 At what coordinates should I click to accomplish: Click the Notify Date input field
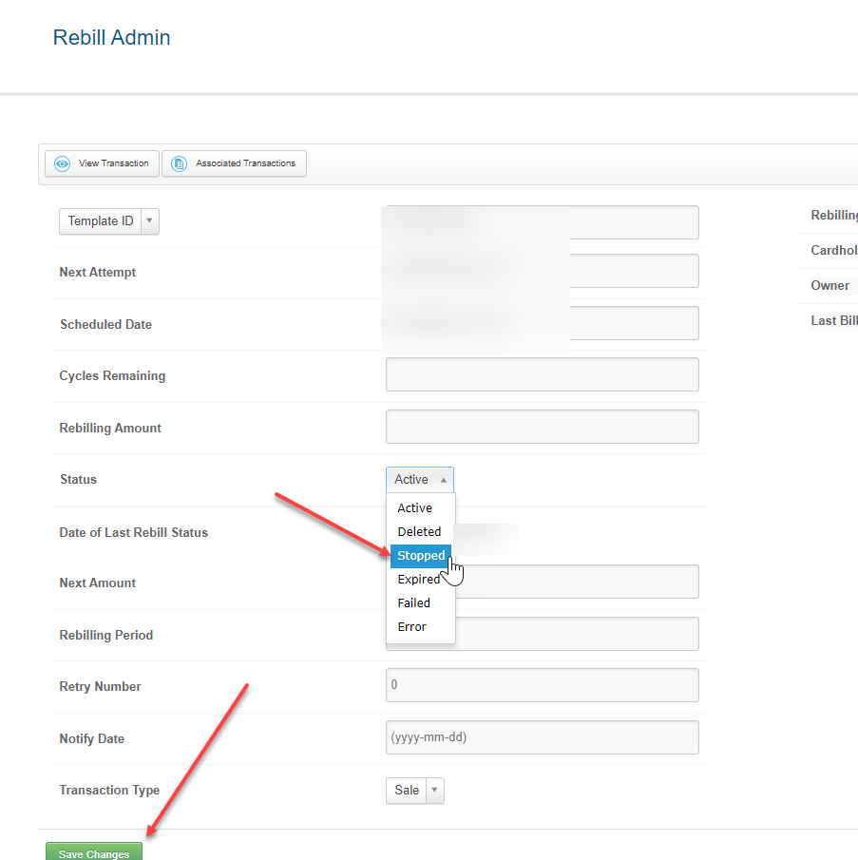542,737
